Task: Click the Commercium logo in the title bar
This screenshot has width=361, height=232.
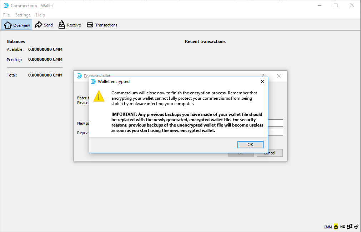Action: (6, 5)
